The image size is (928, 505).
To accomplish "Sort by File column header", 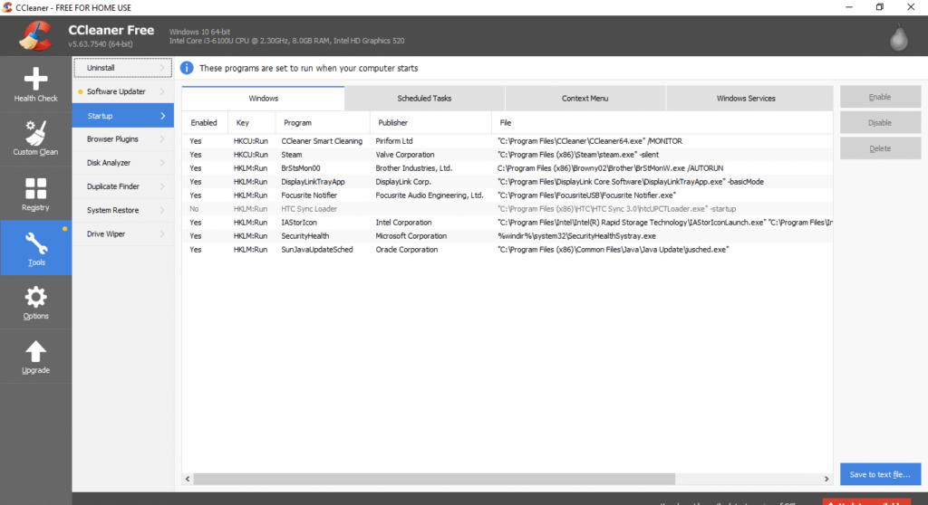I will 662,122.
